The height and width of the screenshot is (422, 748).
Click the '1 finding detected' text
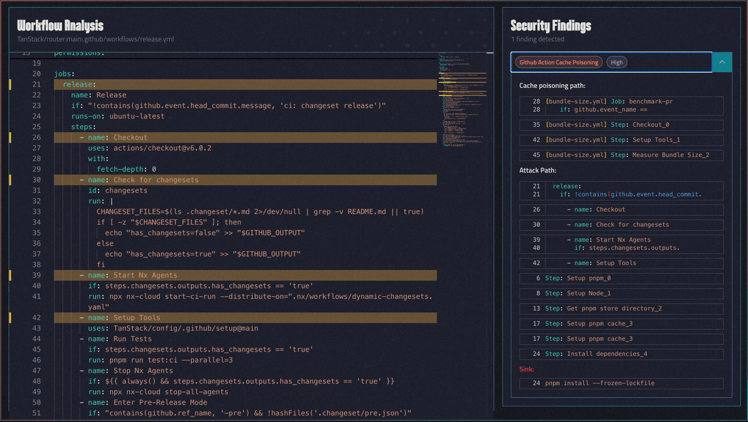538,39
